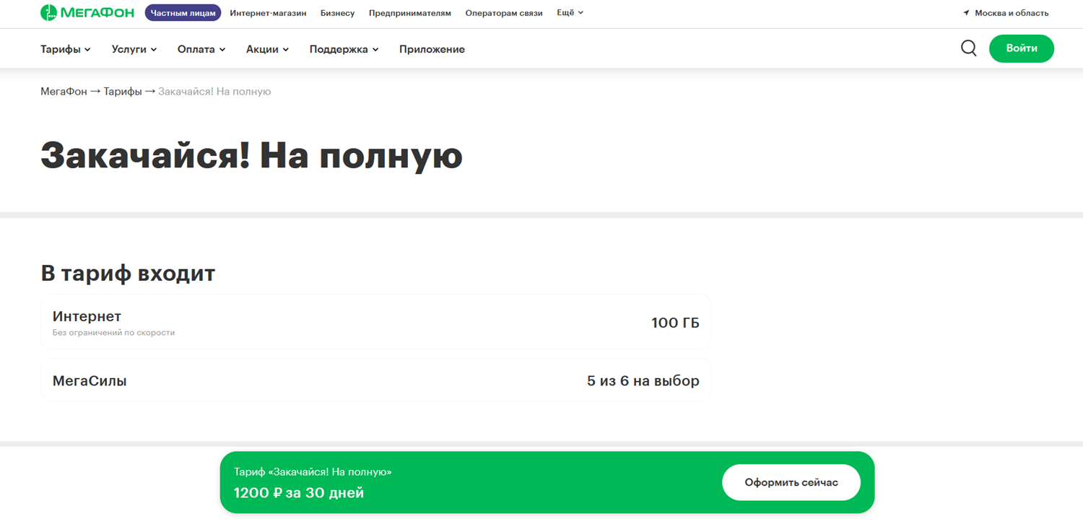Open Интернет-магазин link

(268, 13)
